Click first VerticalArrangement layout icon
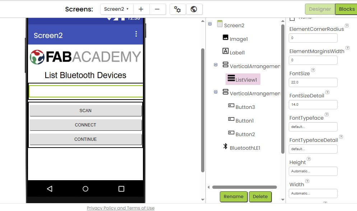The height and width of the screenshot is (211, 357). pyautogui.click(x=226, y=64)
